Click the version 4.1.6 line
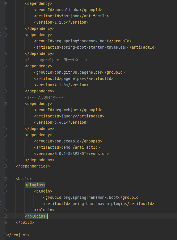The height and width of the screenshot is (240, 177). [61, 85]
